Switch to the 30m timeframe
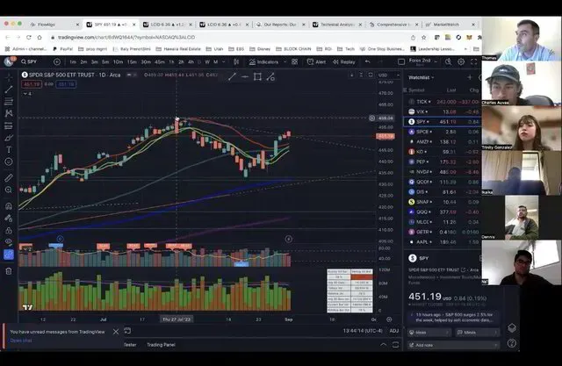562x366 pixels. [x=146, y=62]
